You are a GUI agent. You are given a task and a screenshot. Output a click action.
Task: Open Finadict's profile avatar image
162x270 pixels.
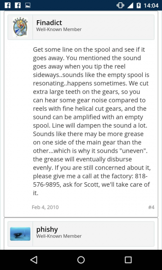(x=20, y=27)
